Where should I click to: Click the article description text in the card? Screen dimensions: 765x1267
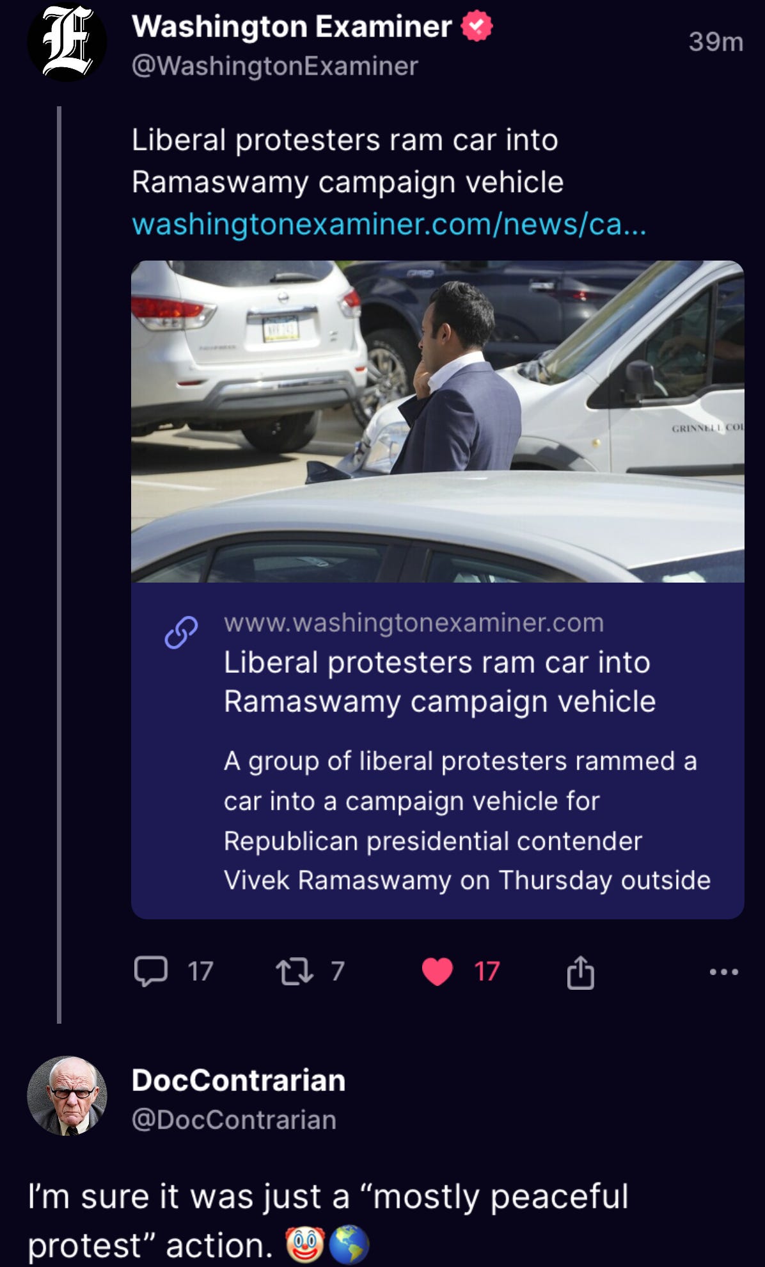467,821
